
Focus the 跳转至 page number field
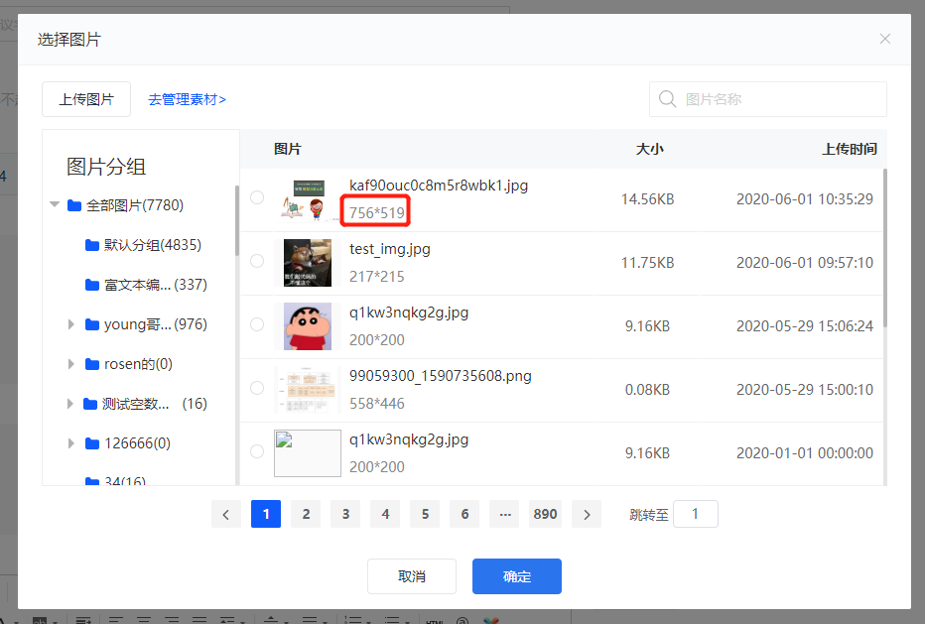[x=696, y=514]
